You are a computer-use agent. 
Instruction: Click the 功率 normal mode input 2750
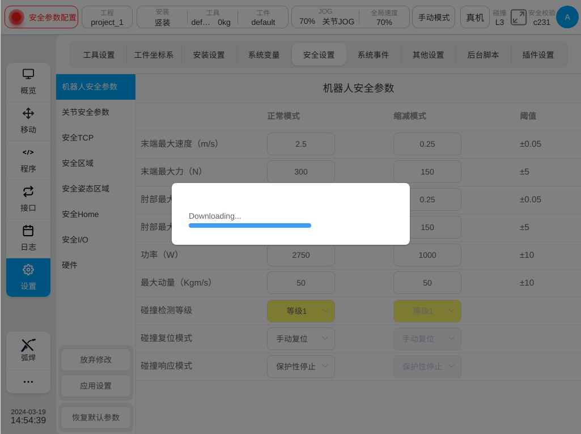(x=301, y=255)
